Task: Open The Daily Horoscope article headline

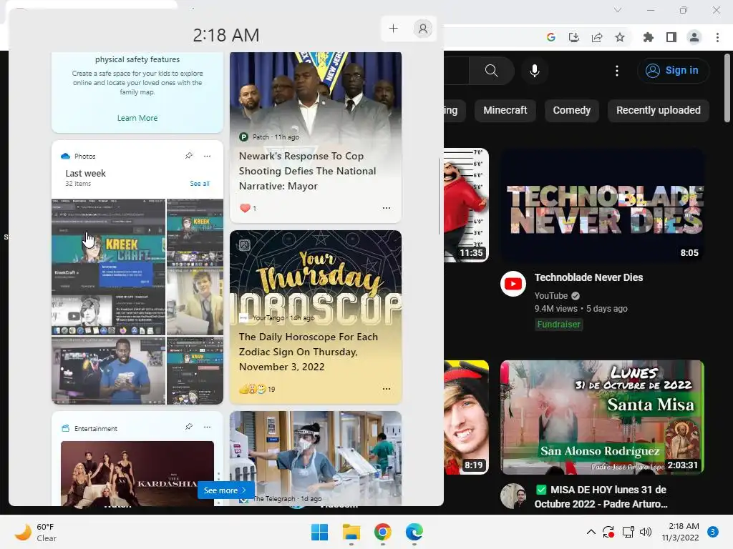Action: [308, 352]
